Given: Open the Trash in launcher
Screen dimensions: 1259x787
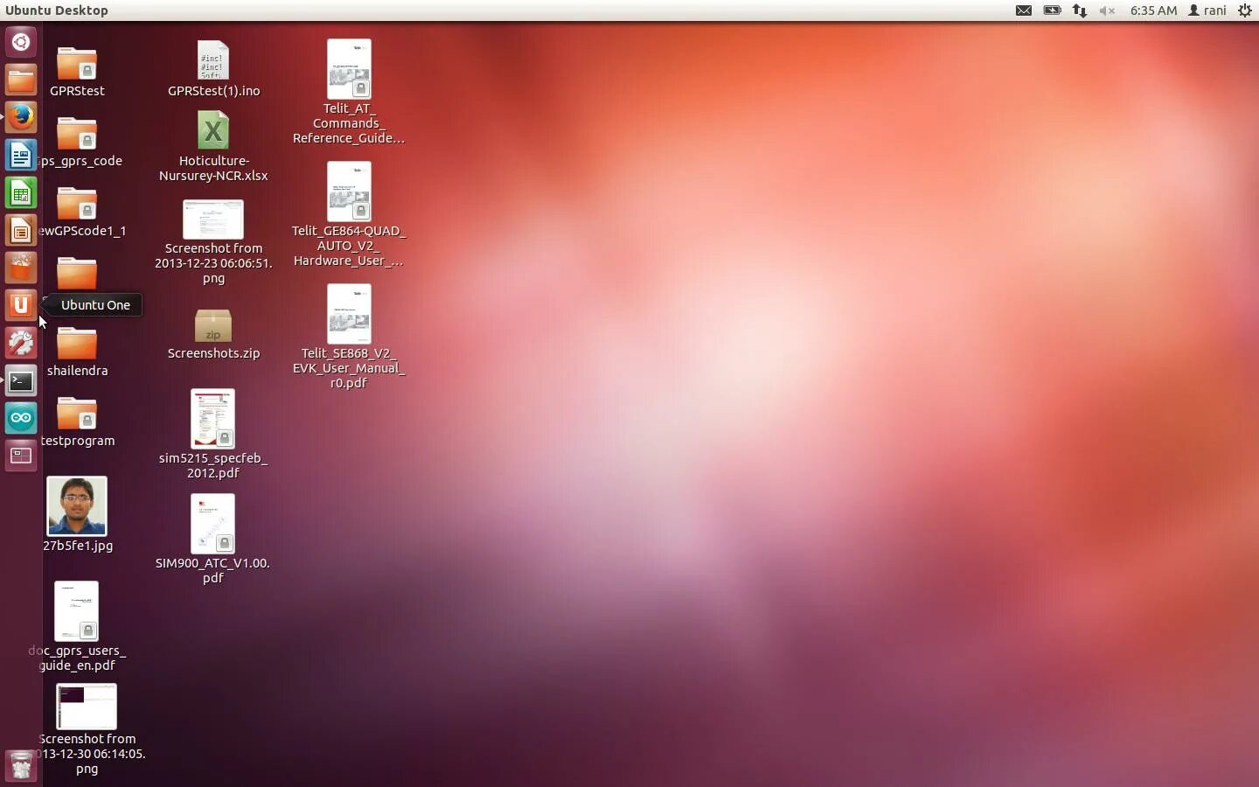Looking at the screenshot, I should tap(21, 766).
